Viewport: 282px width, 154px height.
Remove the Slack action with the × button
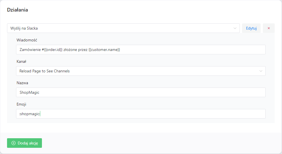click(268, 28)
